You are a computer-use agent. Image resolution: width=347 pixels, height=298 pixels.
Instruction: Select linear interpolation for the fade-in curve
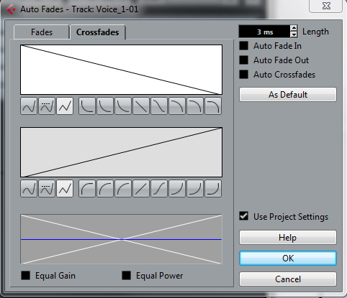pos(65,189)
